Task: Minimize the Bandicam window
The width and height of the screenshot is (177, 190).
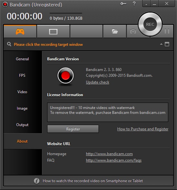Action: coord(154,4)
